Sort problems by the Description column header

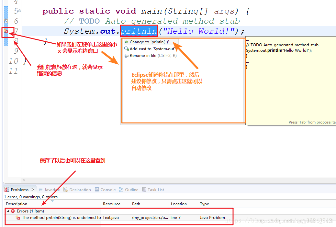point(52,204)
